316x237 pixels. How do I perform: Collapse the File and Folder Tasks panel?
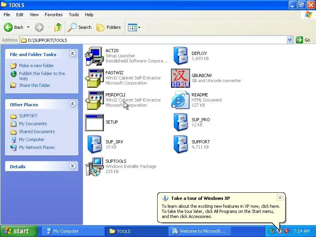tap(73, 54)
